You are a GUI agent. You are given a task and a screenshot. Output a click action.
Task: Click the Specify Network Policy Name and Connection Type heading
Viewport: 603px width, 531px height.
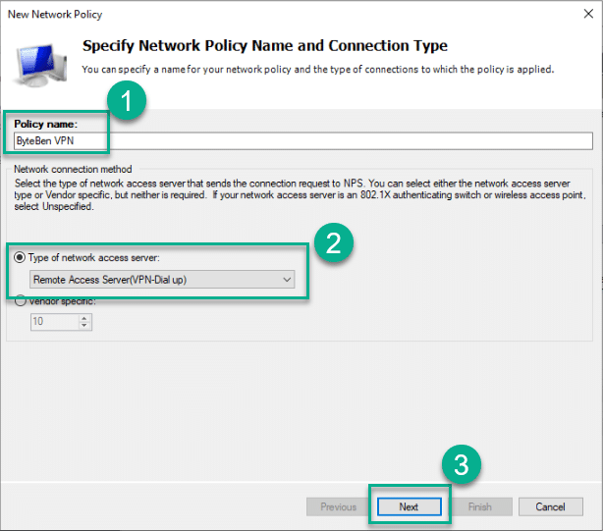[265, 46]
